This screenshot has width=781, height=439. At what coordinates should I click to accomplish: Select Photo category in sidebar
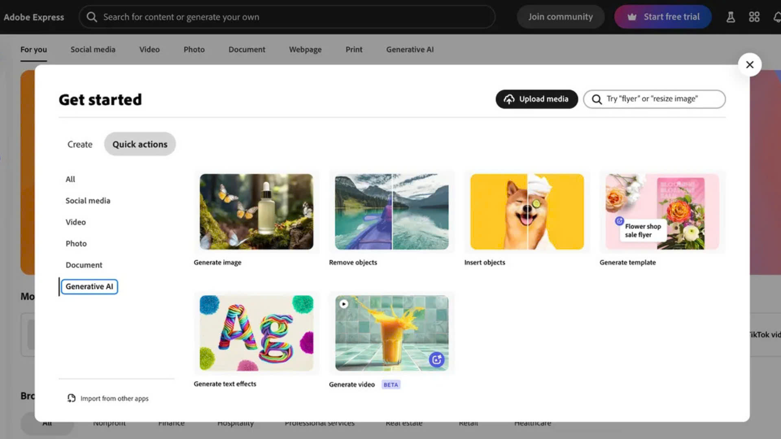click(76, 243)
